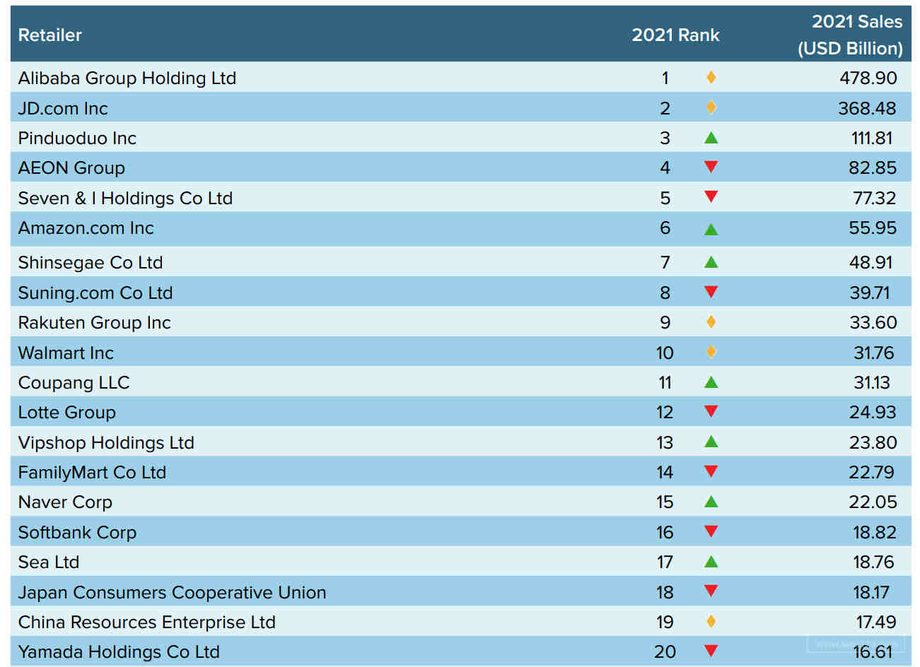Viewport: 920px width, 667px height.
Task: Click the orange diamond for Rakuten Group Inc
Action: (711, 321)
